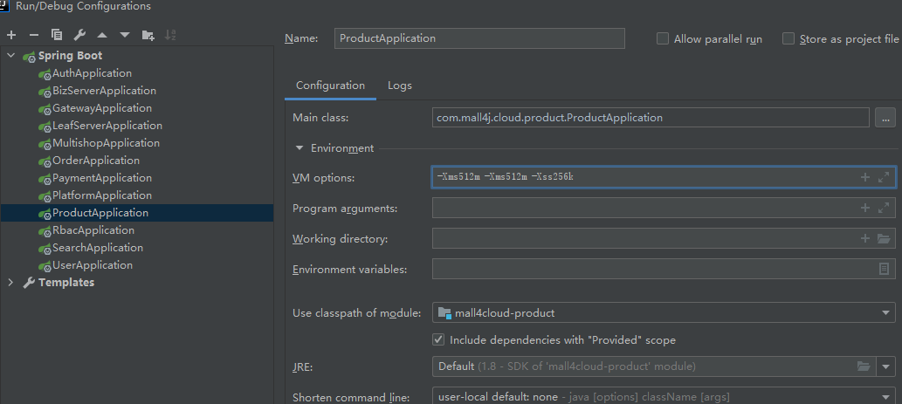Click the sort configurations alphabetically icon

[x=171, y=35]
